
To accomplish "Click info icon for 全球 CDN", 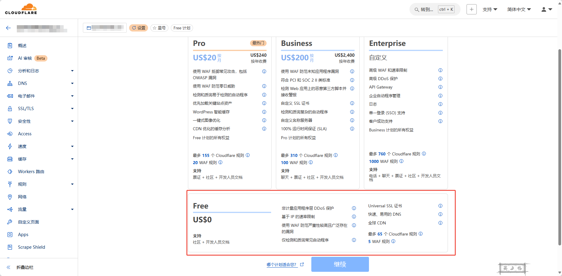I will coord(440,223).
